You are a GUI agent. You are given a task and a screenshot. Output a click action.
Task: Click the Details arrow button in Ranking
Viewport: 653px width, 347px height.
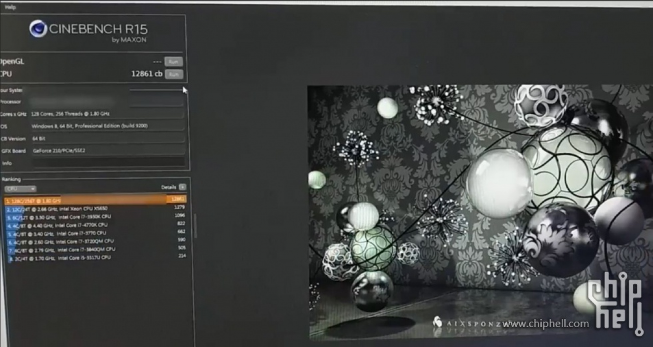coord(183,187)
